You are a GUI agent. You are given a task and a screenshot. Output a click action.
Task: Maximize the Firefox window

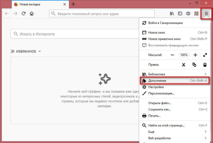(197, 3)
